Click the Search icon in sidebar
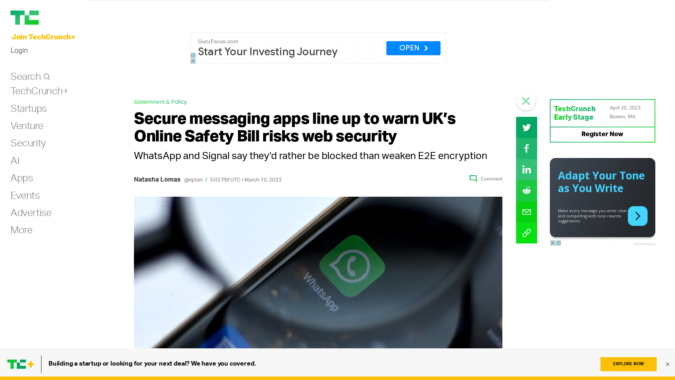This screenshot has height=380, width=675. (46, 77)
